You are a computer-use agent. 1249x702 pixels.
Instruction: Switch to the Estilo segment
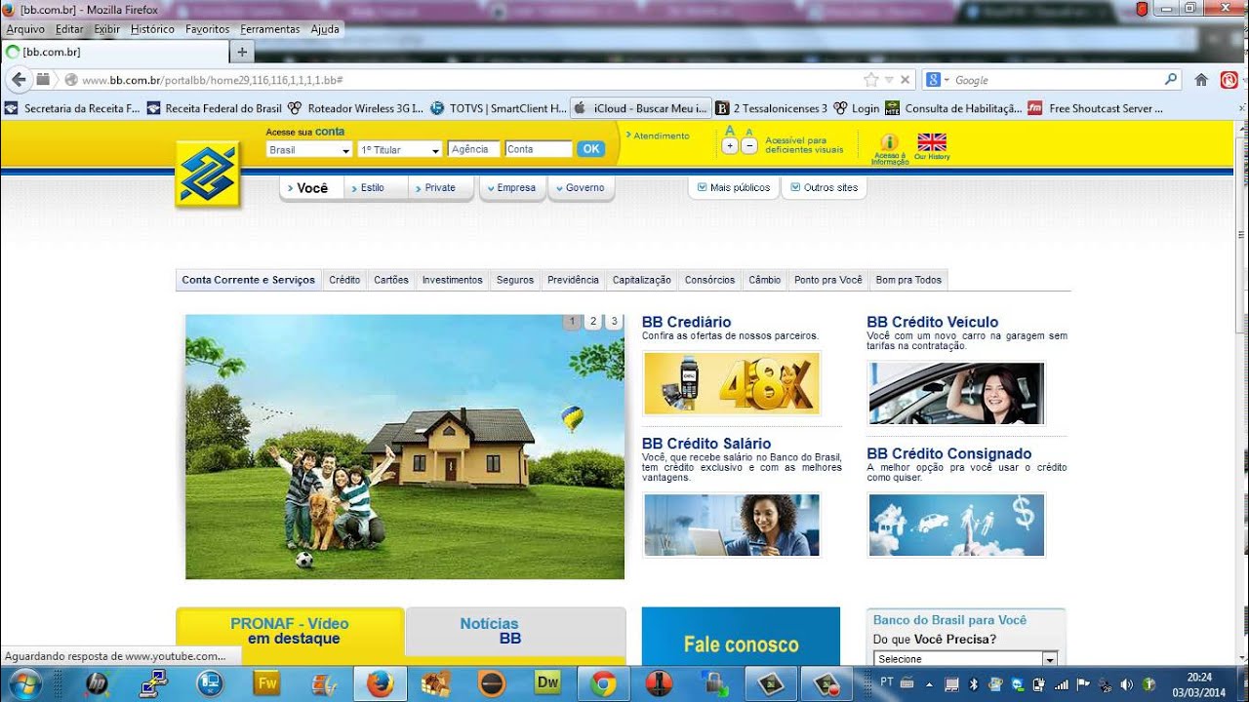(374, 187)
